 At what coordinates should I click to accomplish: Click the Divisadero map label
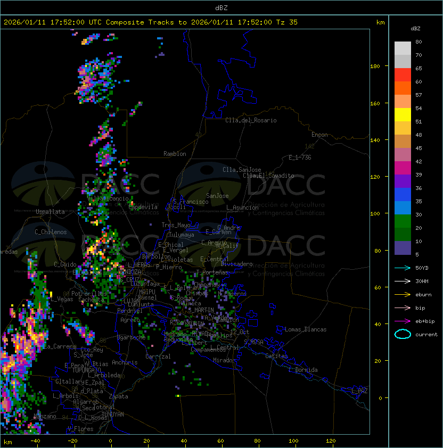236,264
